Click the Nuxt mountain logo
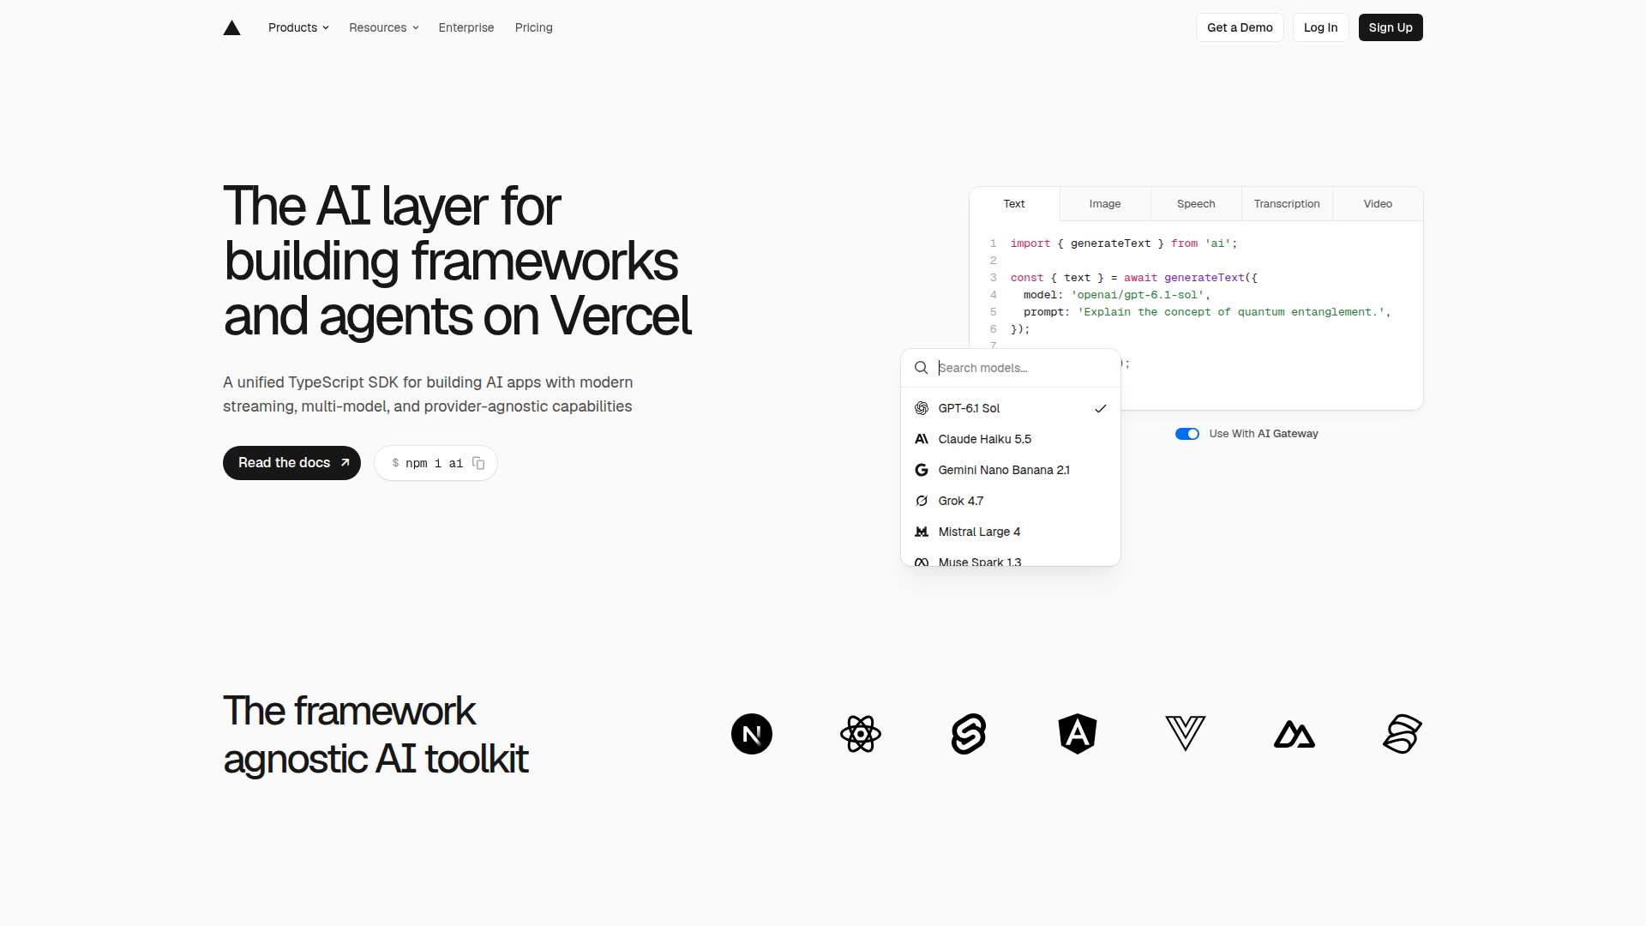Viewport: 1646px width, 926px height. 1295,735
